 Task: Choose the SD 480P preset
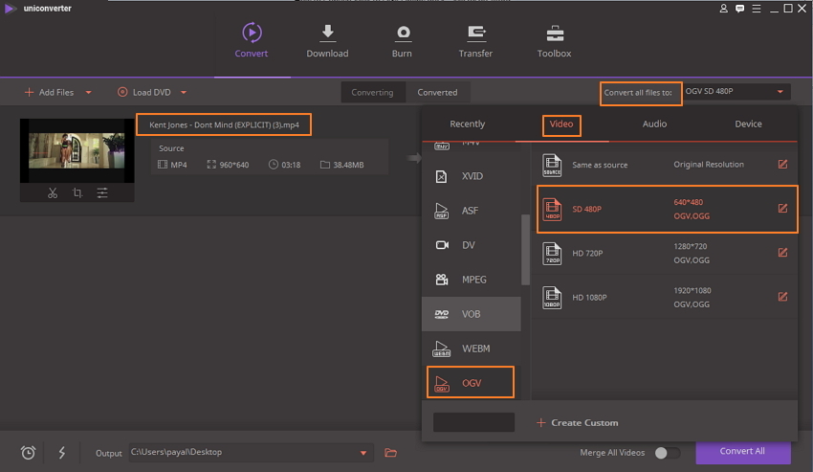point(667,209)
